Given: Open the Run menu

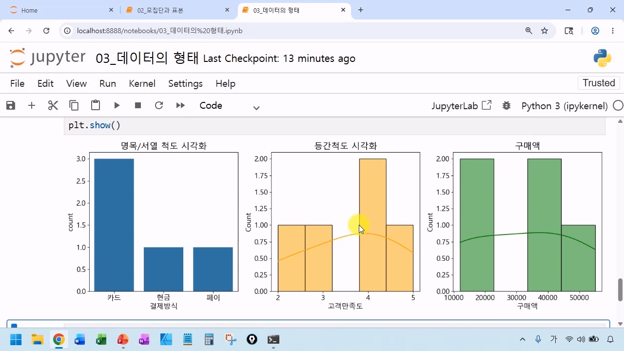Looking at the screenshot, I should click(x=108, y=83).
